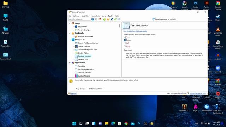Viewport: 226px width, 127px height.
Task: Open Search from the taskbar
Action: (81, 123)
